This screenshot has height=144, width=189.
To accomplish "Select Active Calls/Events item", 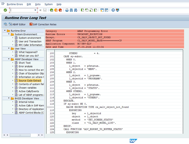I will click(x=29, y=91).
